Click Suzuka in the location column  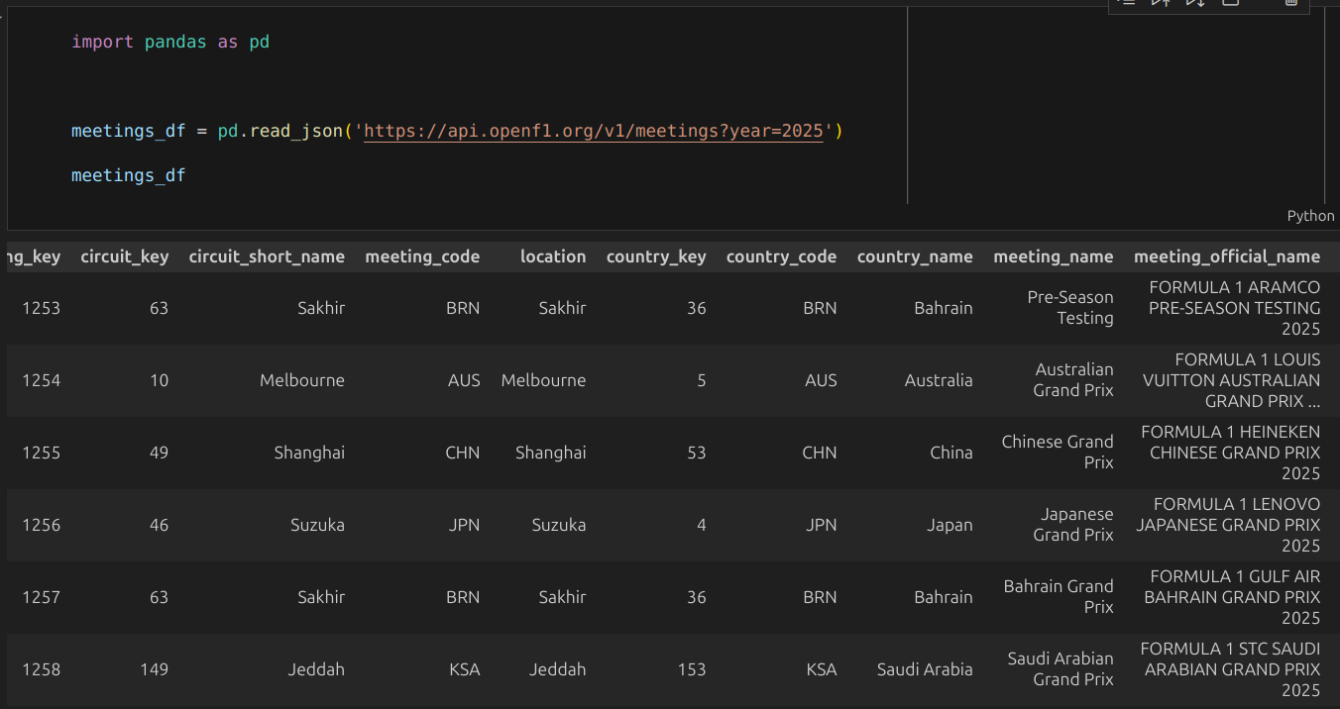(559, 525)
